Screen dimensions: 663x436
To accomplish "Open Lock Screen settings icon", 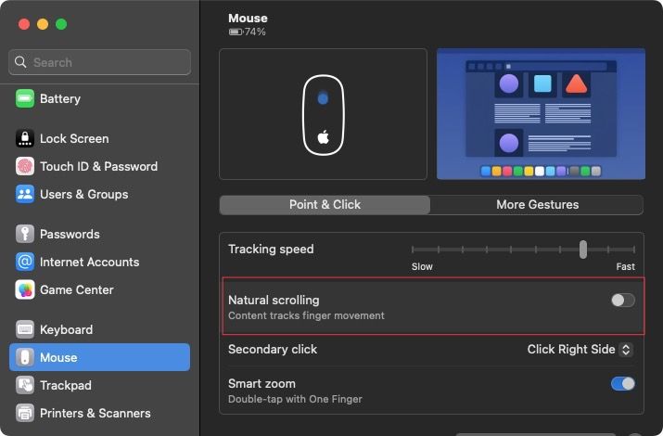I will pos(25,139).
